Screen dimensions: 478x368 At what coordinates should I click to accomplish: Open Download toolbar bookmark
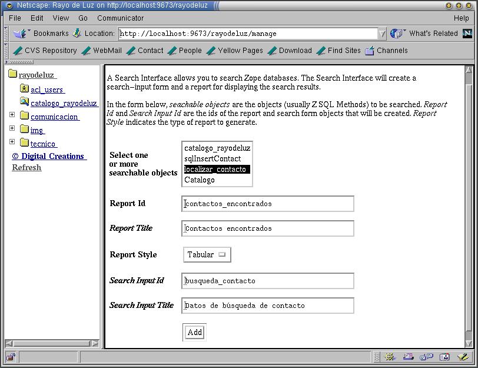[290, 51]
